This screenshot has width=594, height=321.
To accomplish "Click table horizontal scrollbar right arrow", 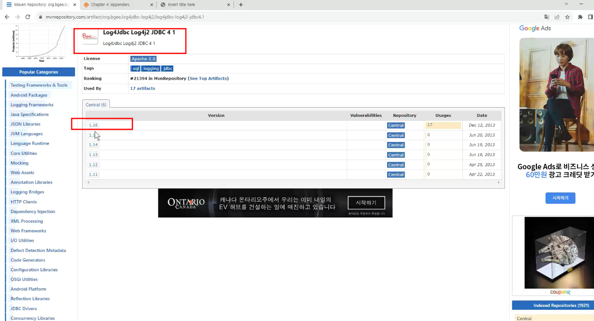I will click(x=499, y=182).
